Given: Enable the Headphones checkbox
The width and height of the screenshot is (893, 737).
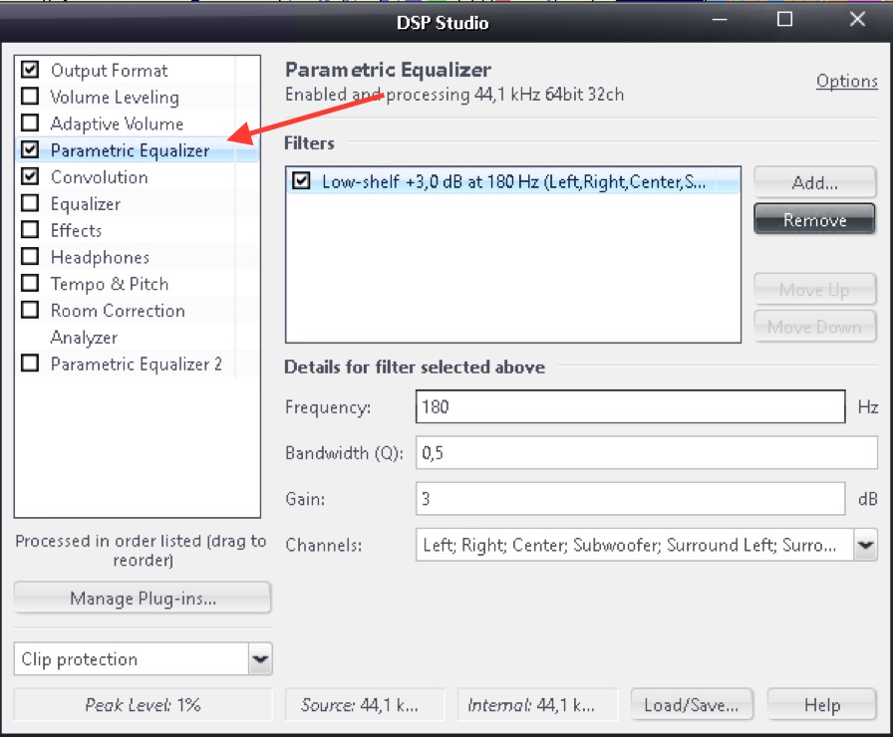Looking at the screenshot, I should pos(30,257).
